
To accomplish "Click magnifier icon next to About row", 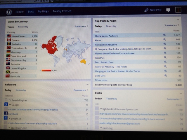I will pos(165,40).
